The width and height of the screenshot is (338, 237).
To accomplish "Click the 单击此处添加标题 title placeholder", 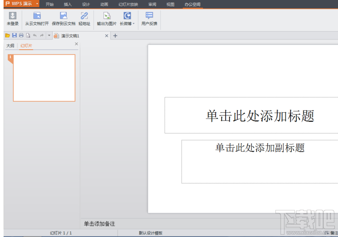I will pyautogui.click(x=260, y=115).
